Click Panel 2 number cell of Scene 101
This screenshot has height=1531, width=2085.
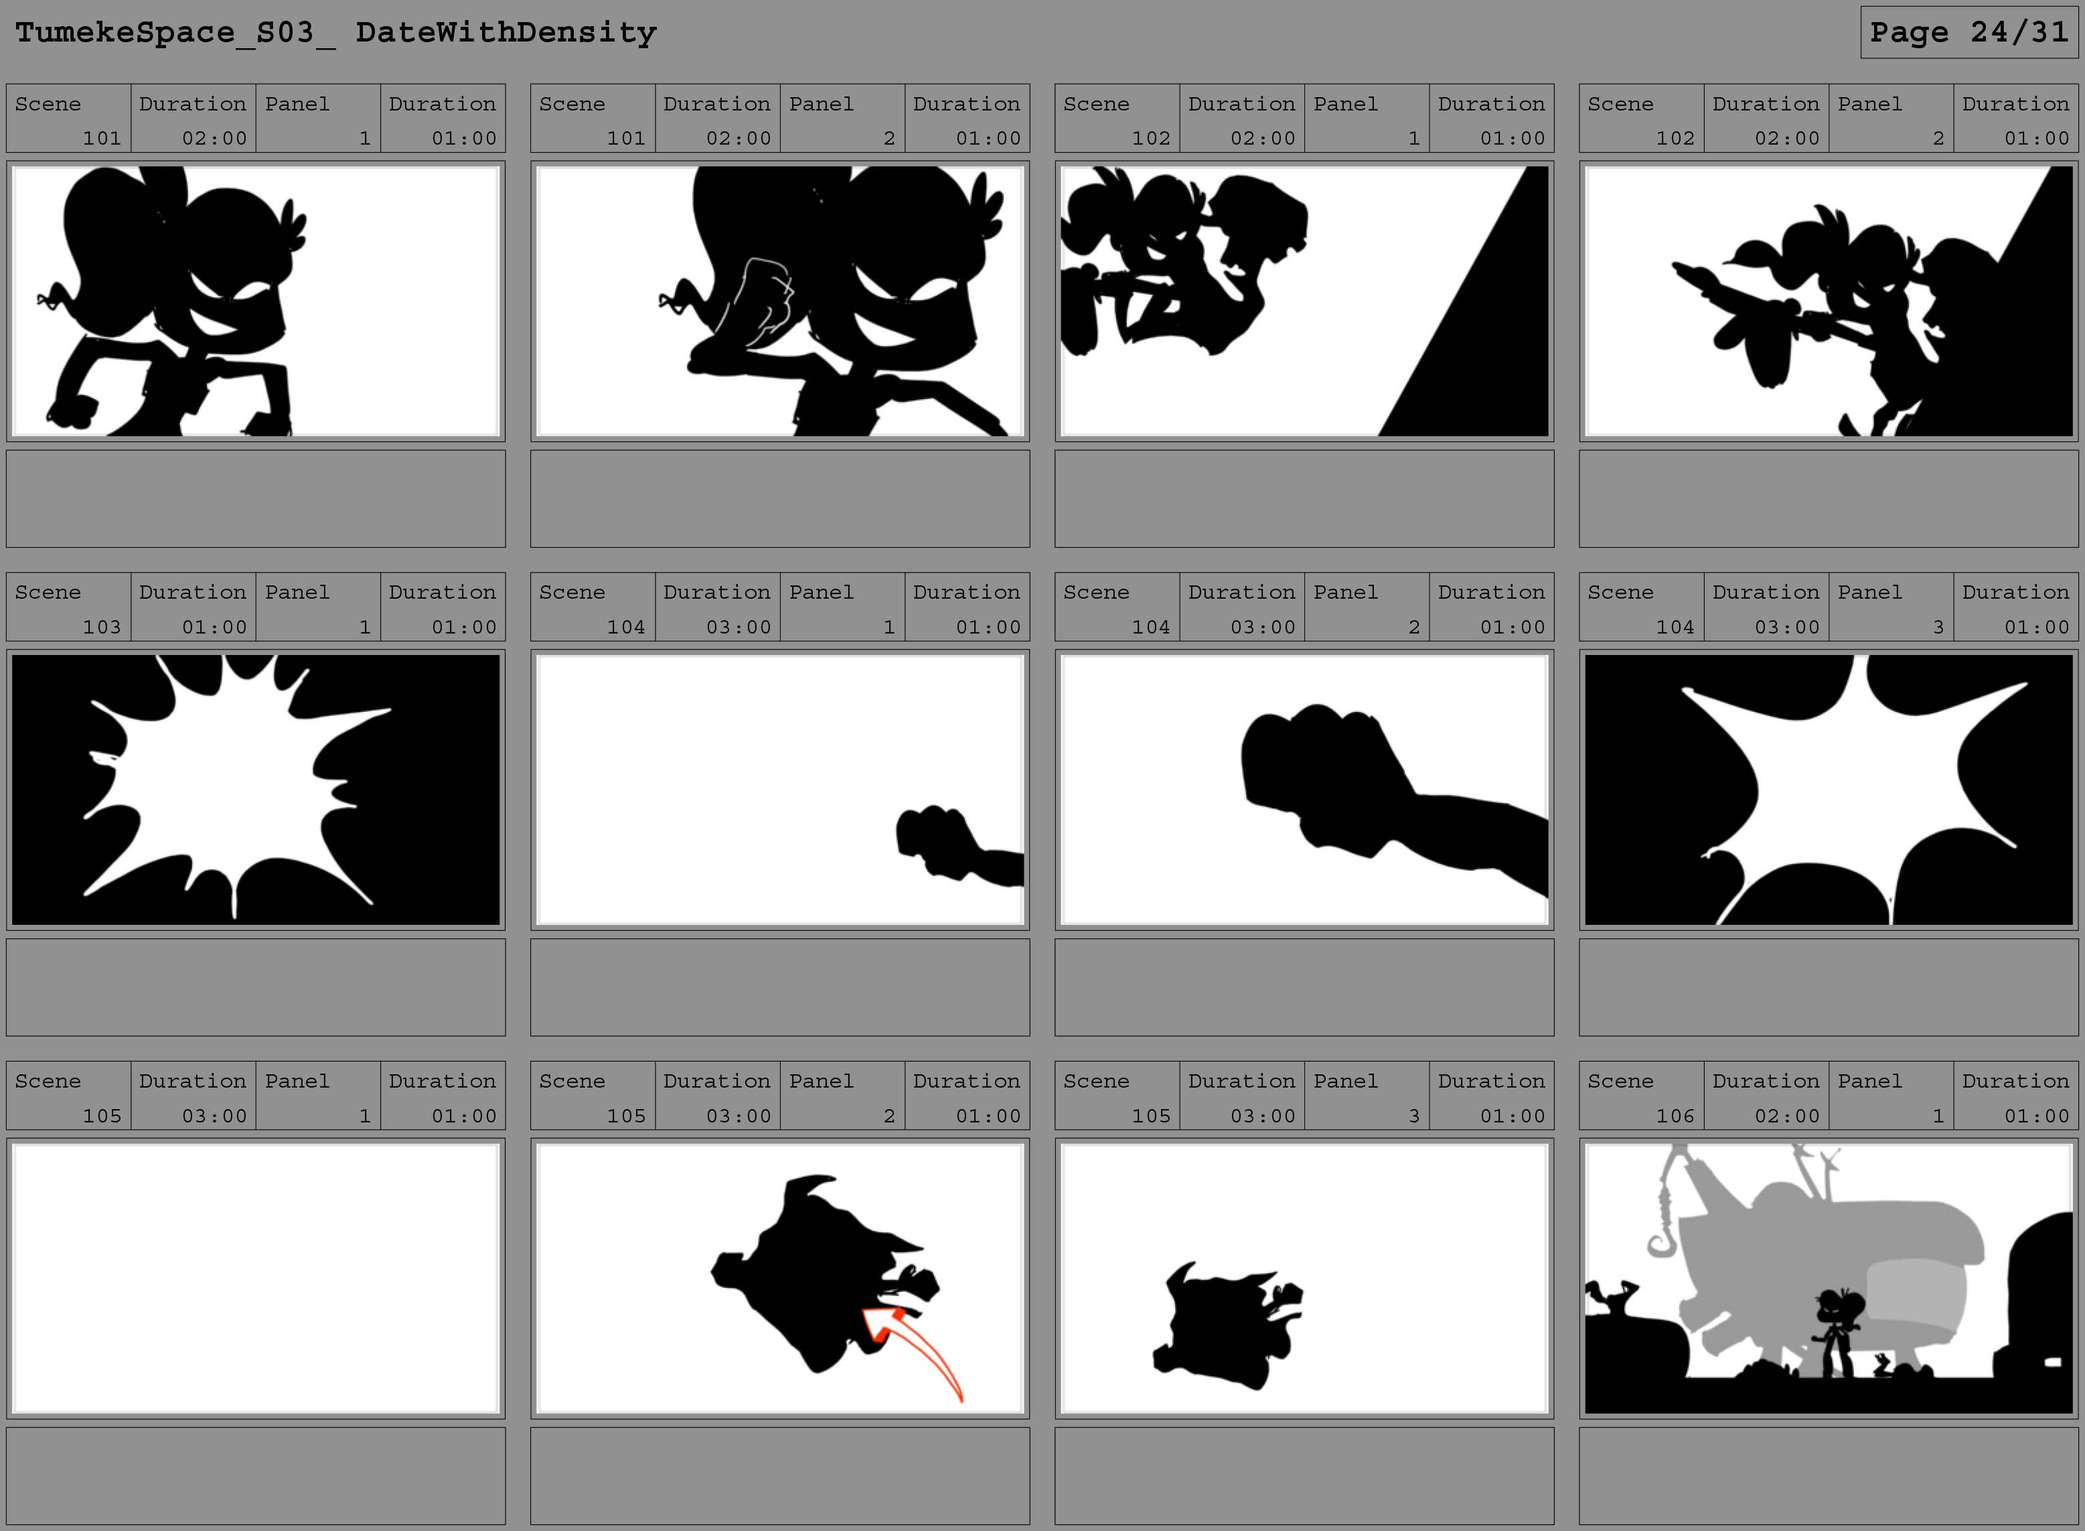pyautogui.click(x=842, y=119)
